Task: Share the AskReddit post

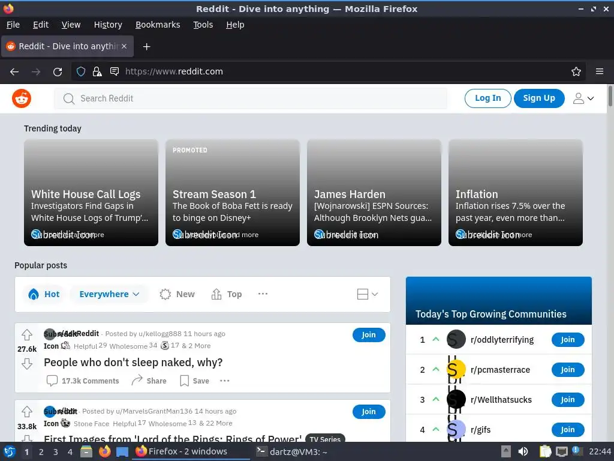Action: pos(149,381)
